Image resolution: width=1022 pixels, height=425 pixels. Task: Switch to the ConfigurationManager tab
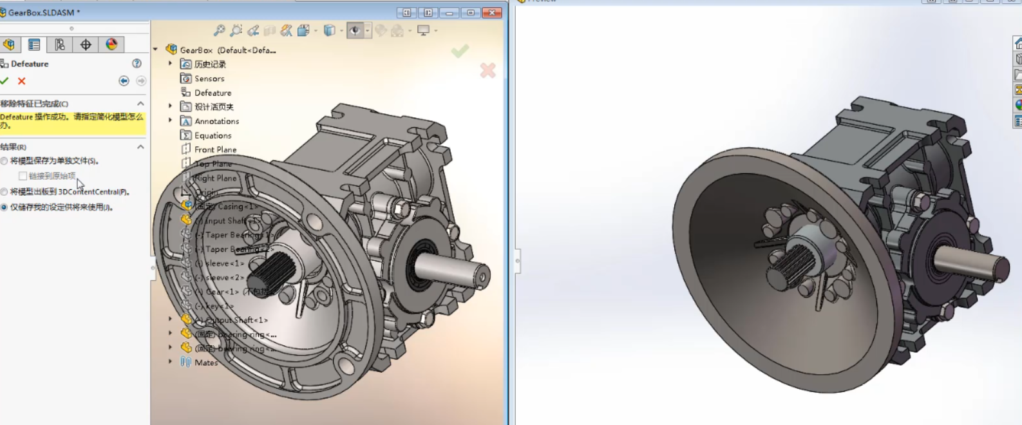point(60,44)
